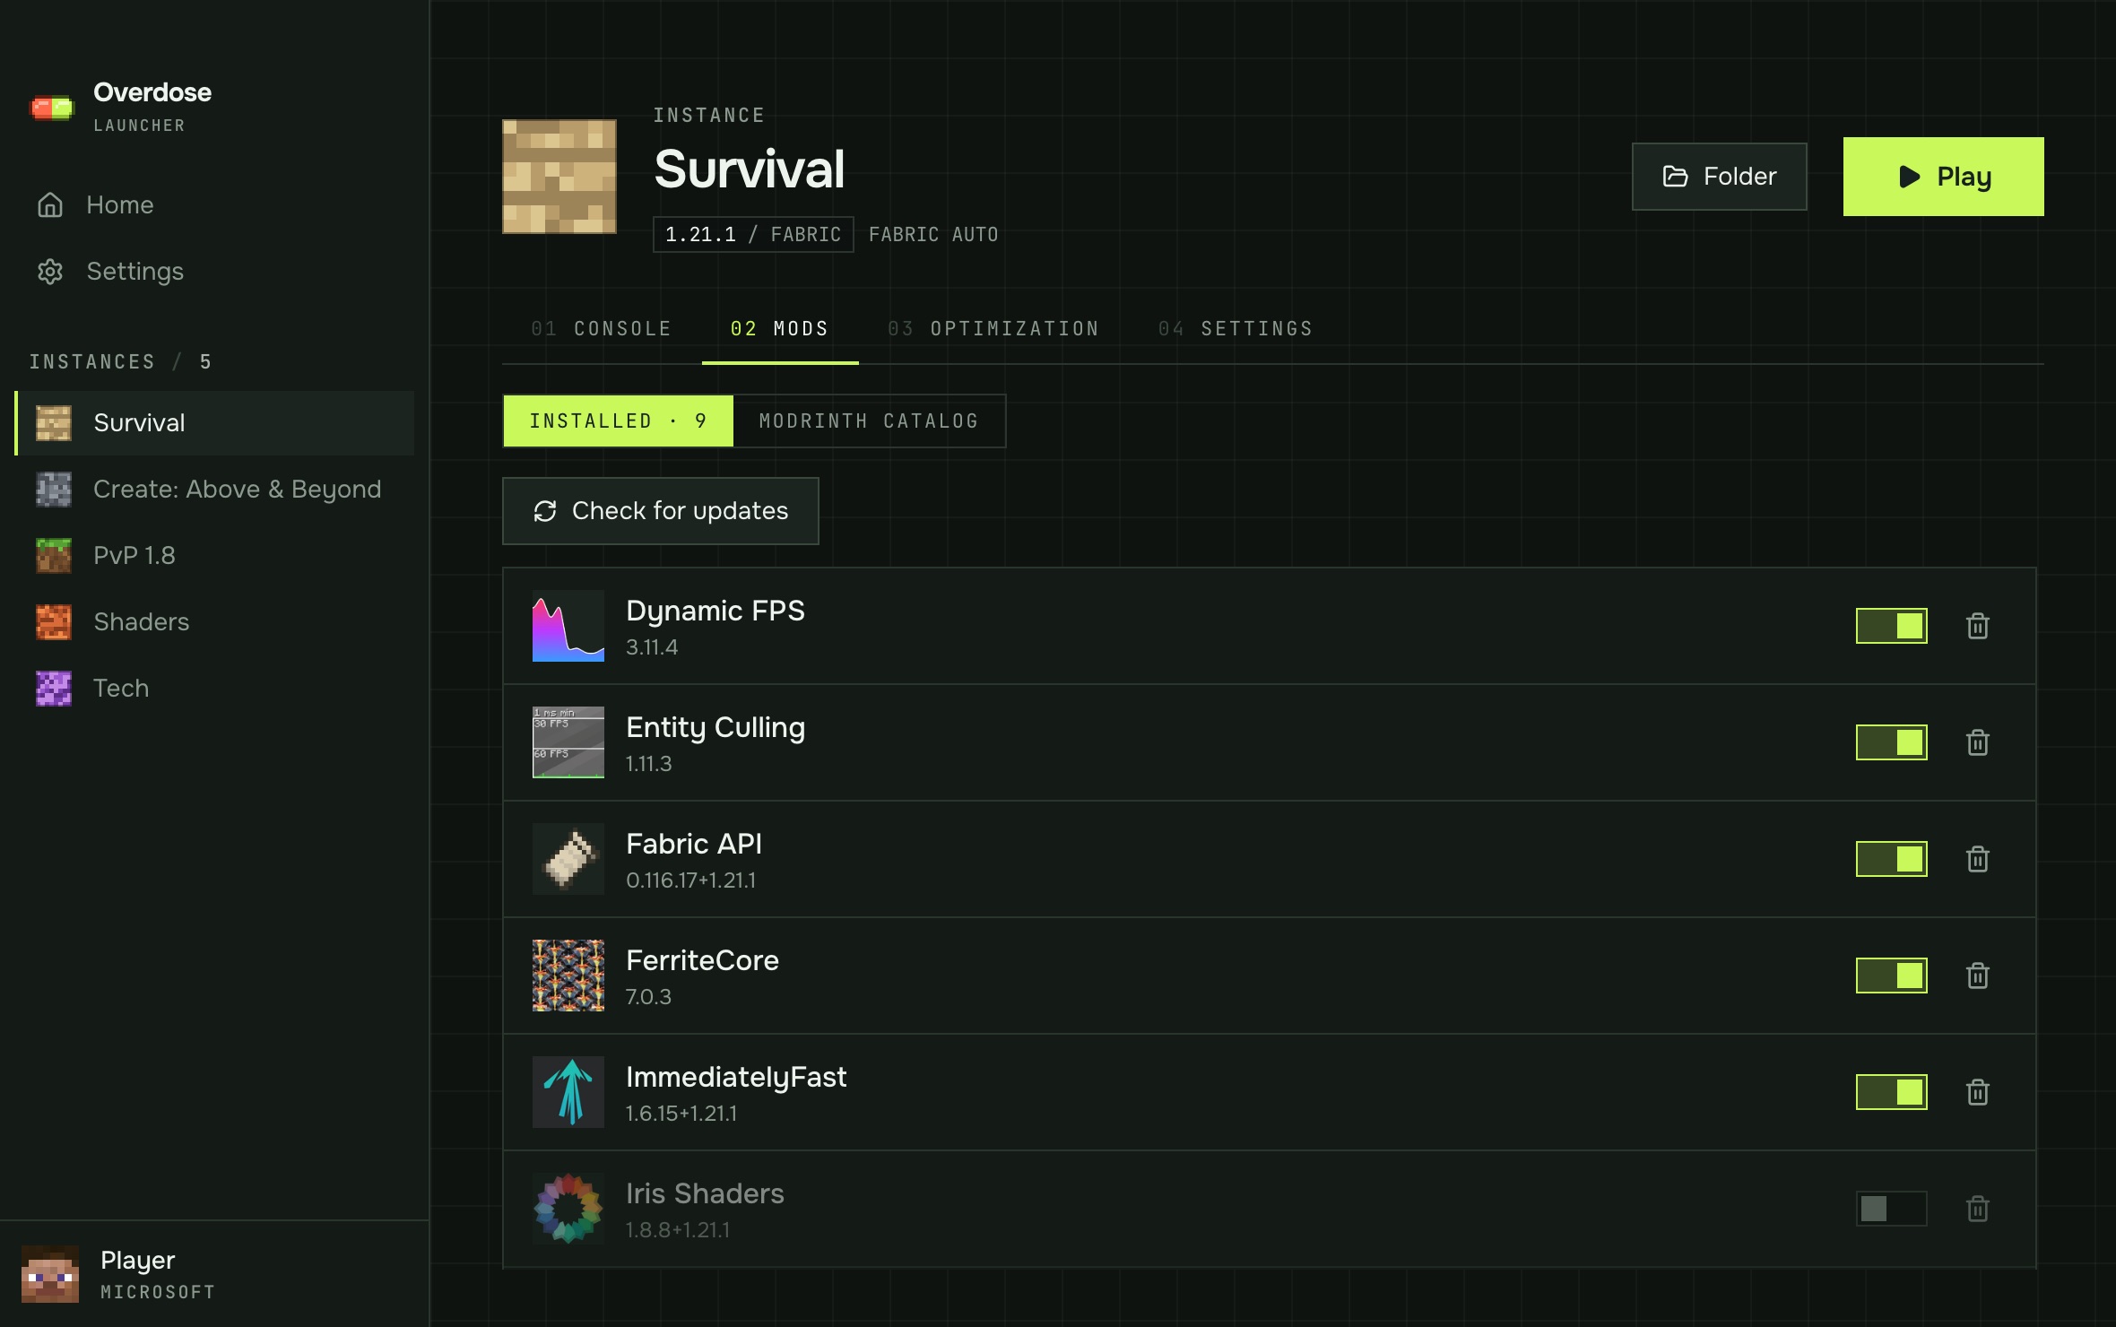Switch to the 04 Settings tab

pos(1236,329)
